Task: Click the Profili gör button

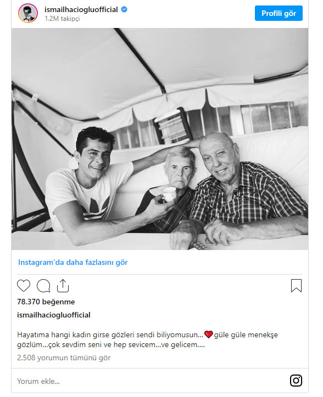Action: 279,13
